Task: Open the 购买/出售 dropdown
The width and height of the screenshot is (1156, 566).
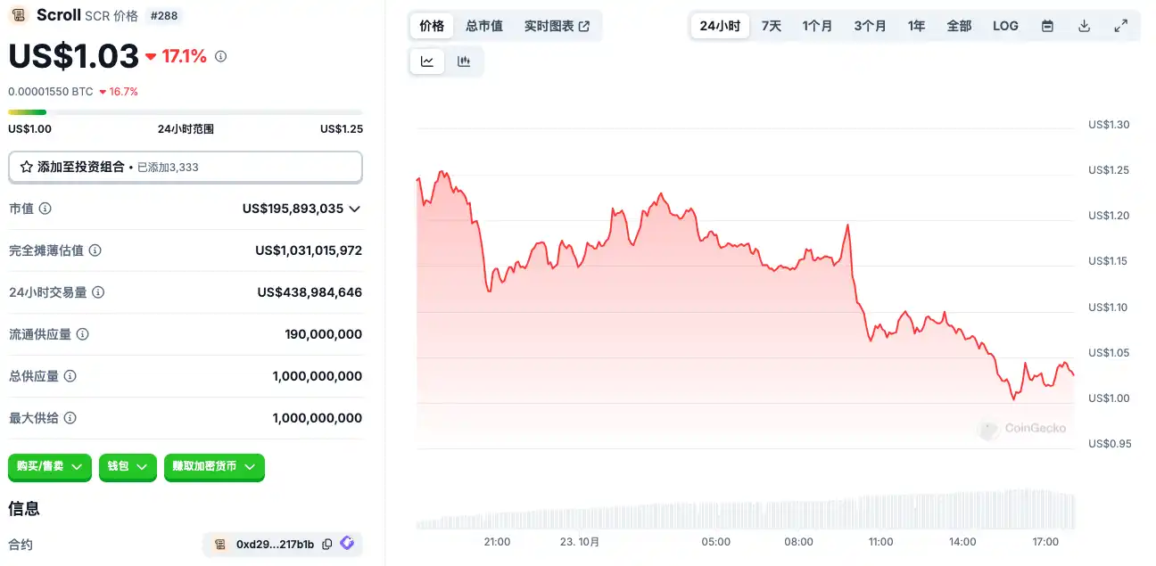Action: pyautogui.click(x=50, y=466)
